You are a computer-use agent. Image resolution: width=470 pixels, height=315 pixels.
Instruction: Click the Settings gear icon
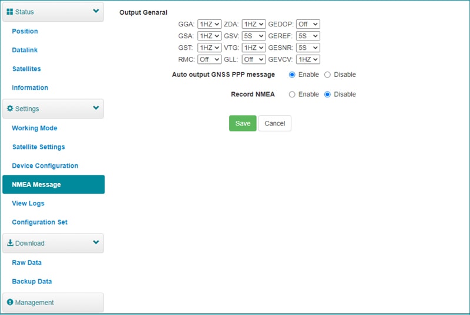point(10,109)
